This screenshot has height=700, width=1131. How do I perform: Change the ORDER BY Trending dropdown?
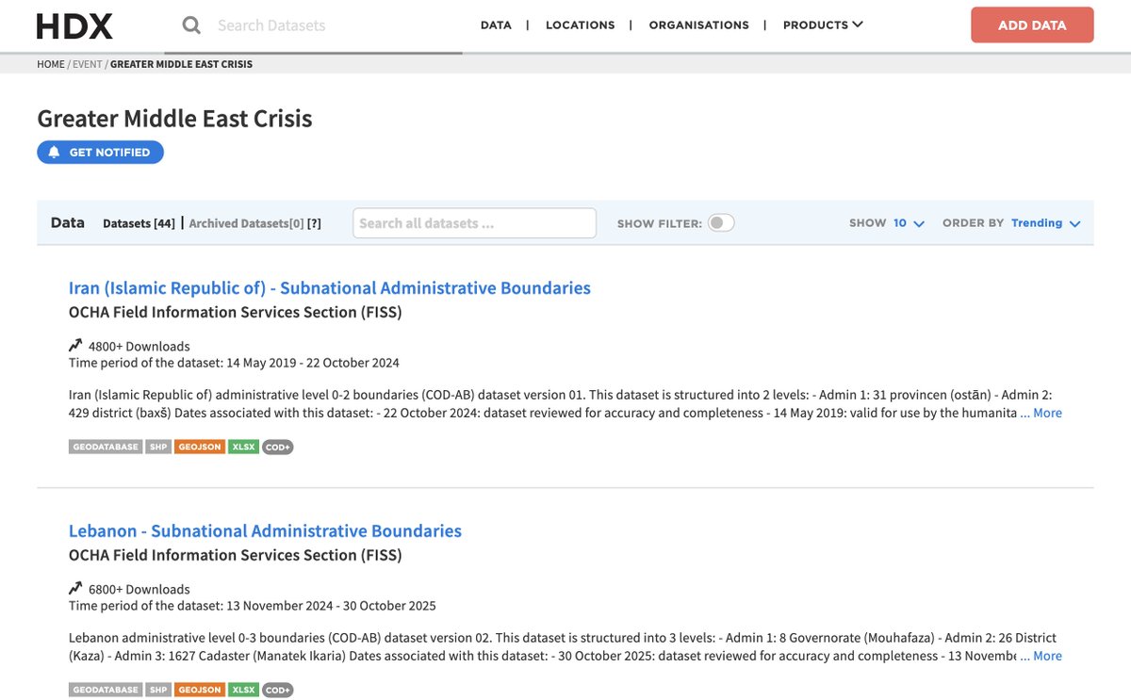(x=1044, y=222)
